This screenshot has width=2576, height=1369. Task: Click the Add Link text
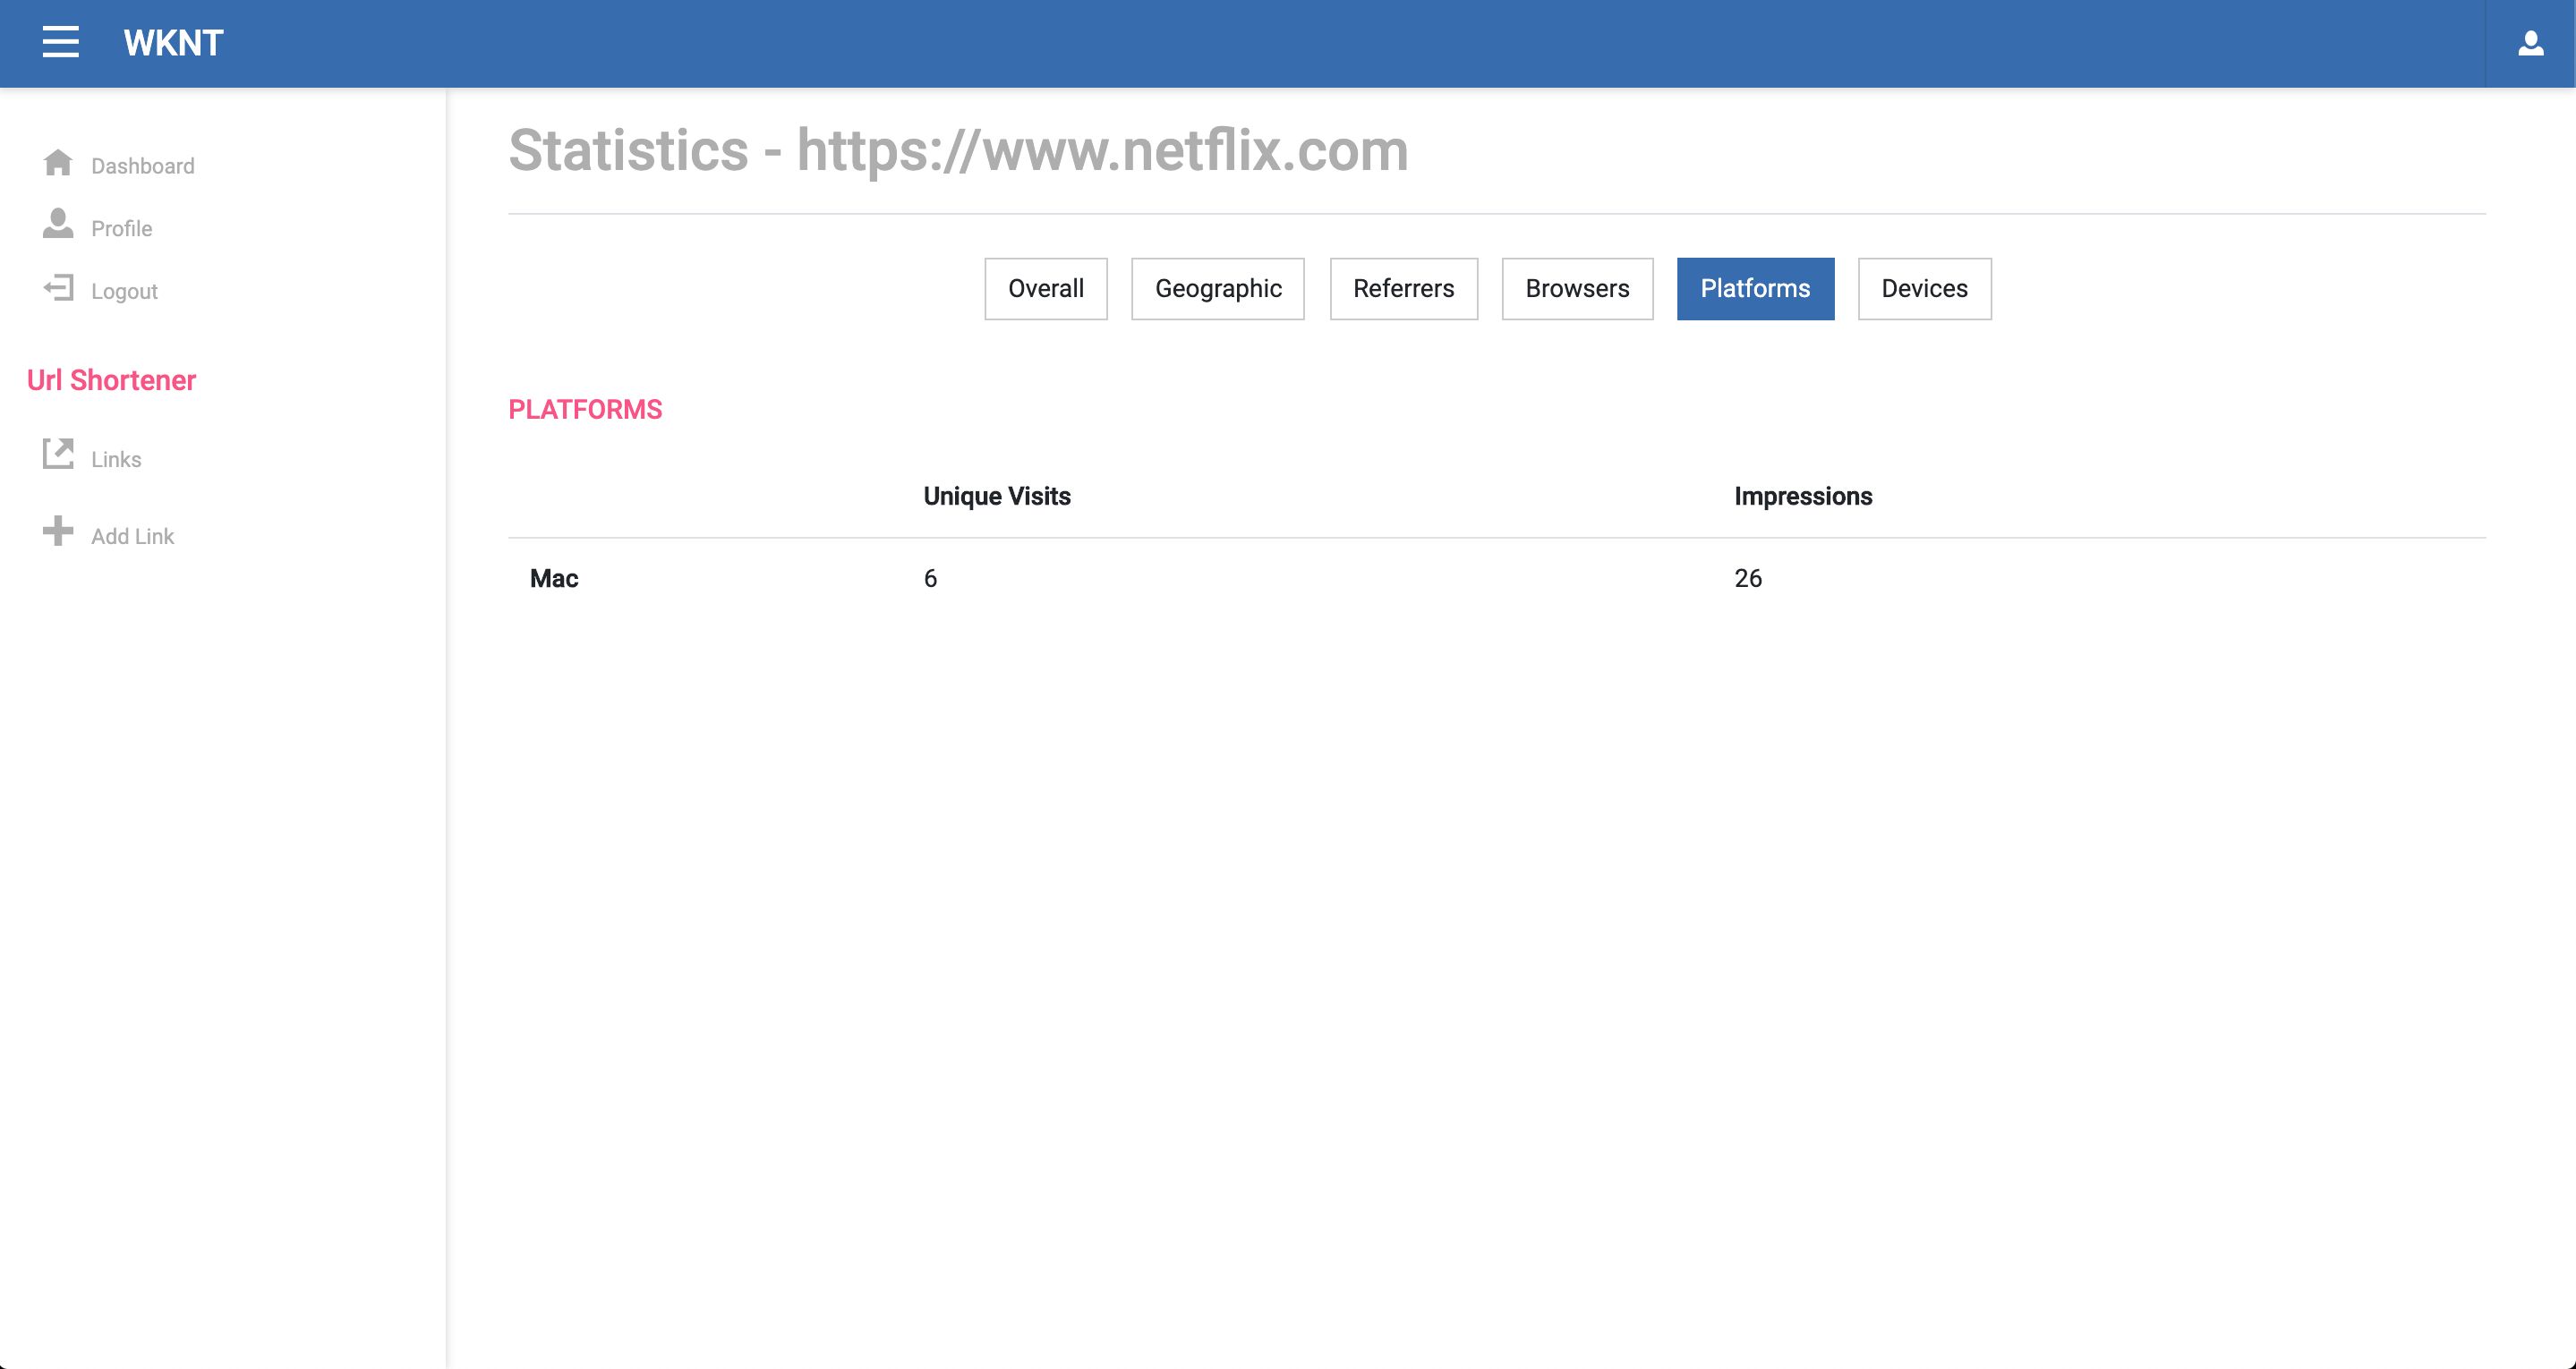point(133,537)
